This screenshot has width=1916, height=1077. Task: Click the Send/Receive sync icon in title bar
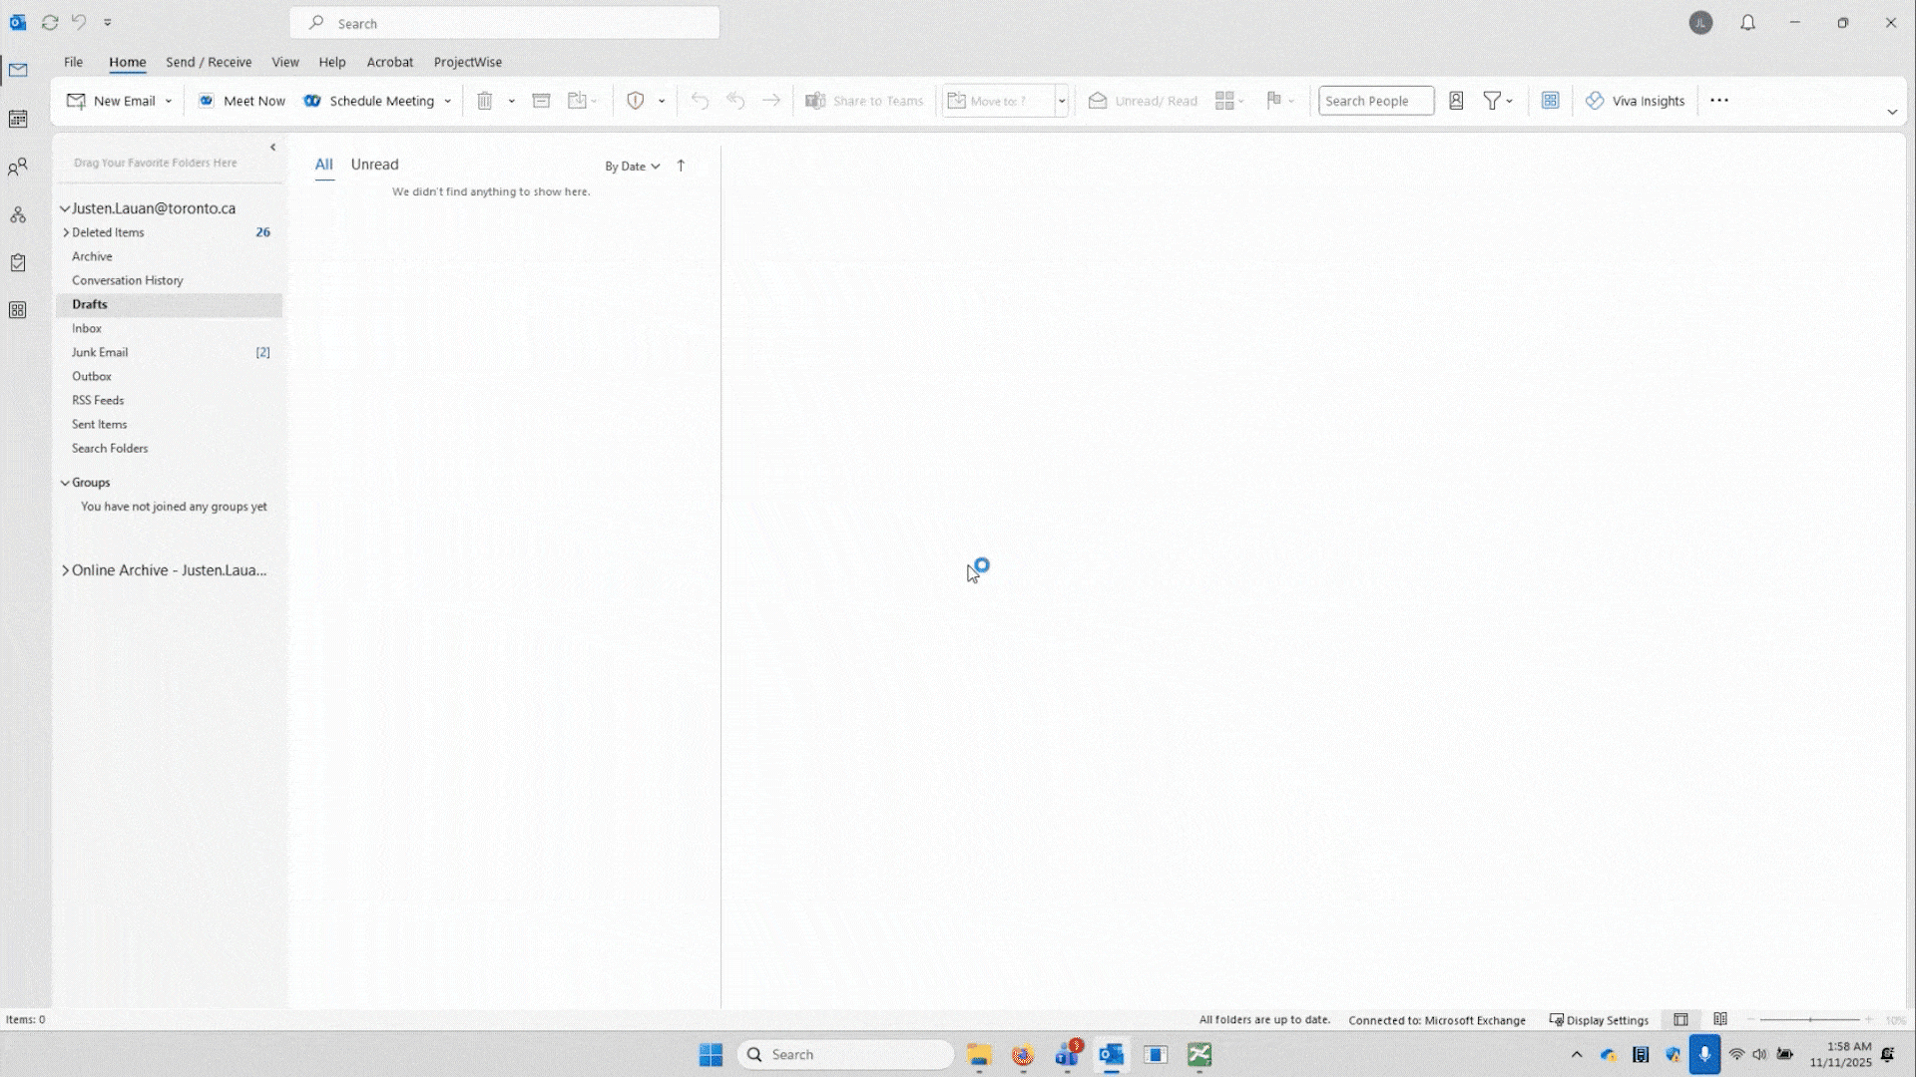50,22
